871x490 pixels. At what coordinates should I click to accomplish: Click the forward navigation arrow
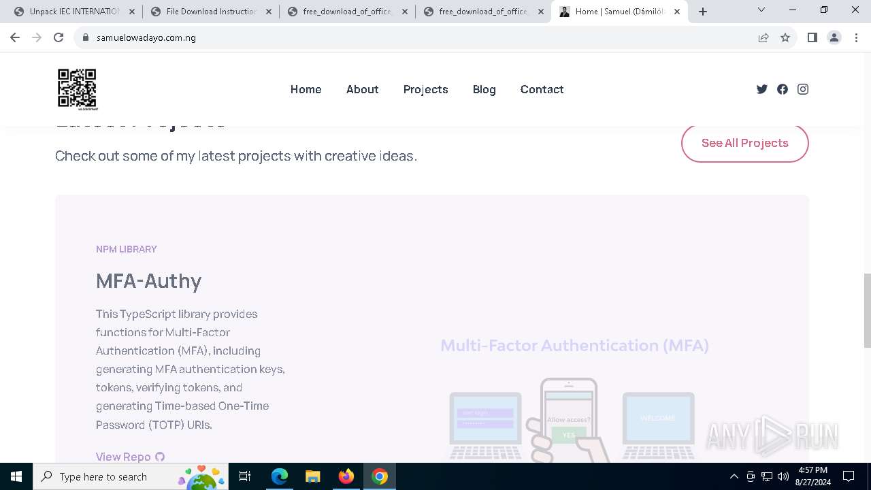click(37, 37)
